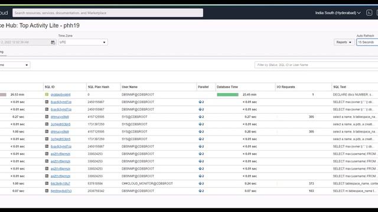The height and width of the screenshot is (212, 378).
Task: Click parallel icon in the 0.27 sec database time row
Action: (201, 117)
